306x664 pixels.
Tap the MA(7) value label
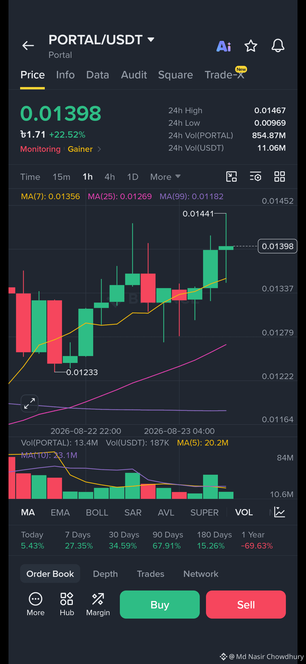tap(50, 196)
